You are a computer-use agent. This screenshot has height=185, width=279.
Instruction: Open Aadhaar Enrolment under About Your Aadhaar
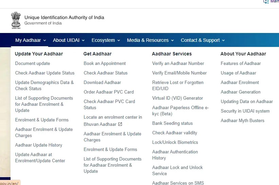pyautogui.click(x=240, y=82)
